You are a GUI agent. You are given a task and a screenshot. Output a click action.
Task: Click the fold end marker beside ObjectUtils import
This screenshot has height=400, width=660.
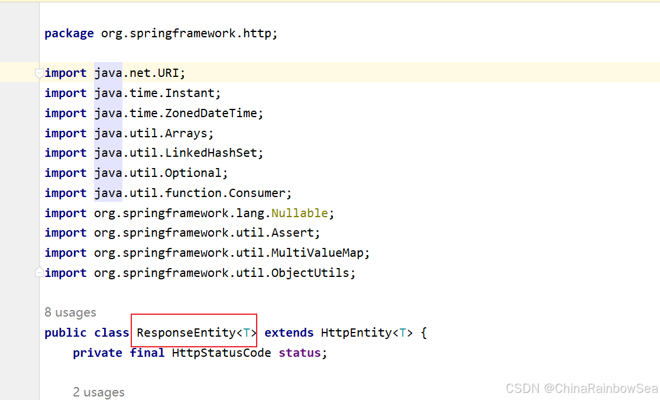pyautogui.click(x=39, y=272)
